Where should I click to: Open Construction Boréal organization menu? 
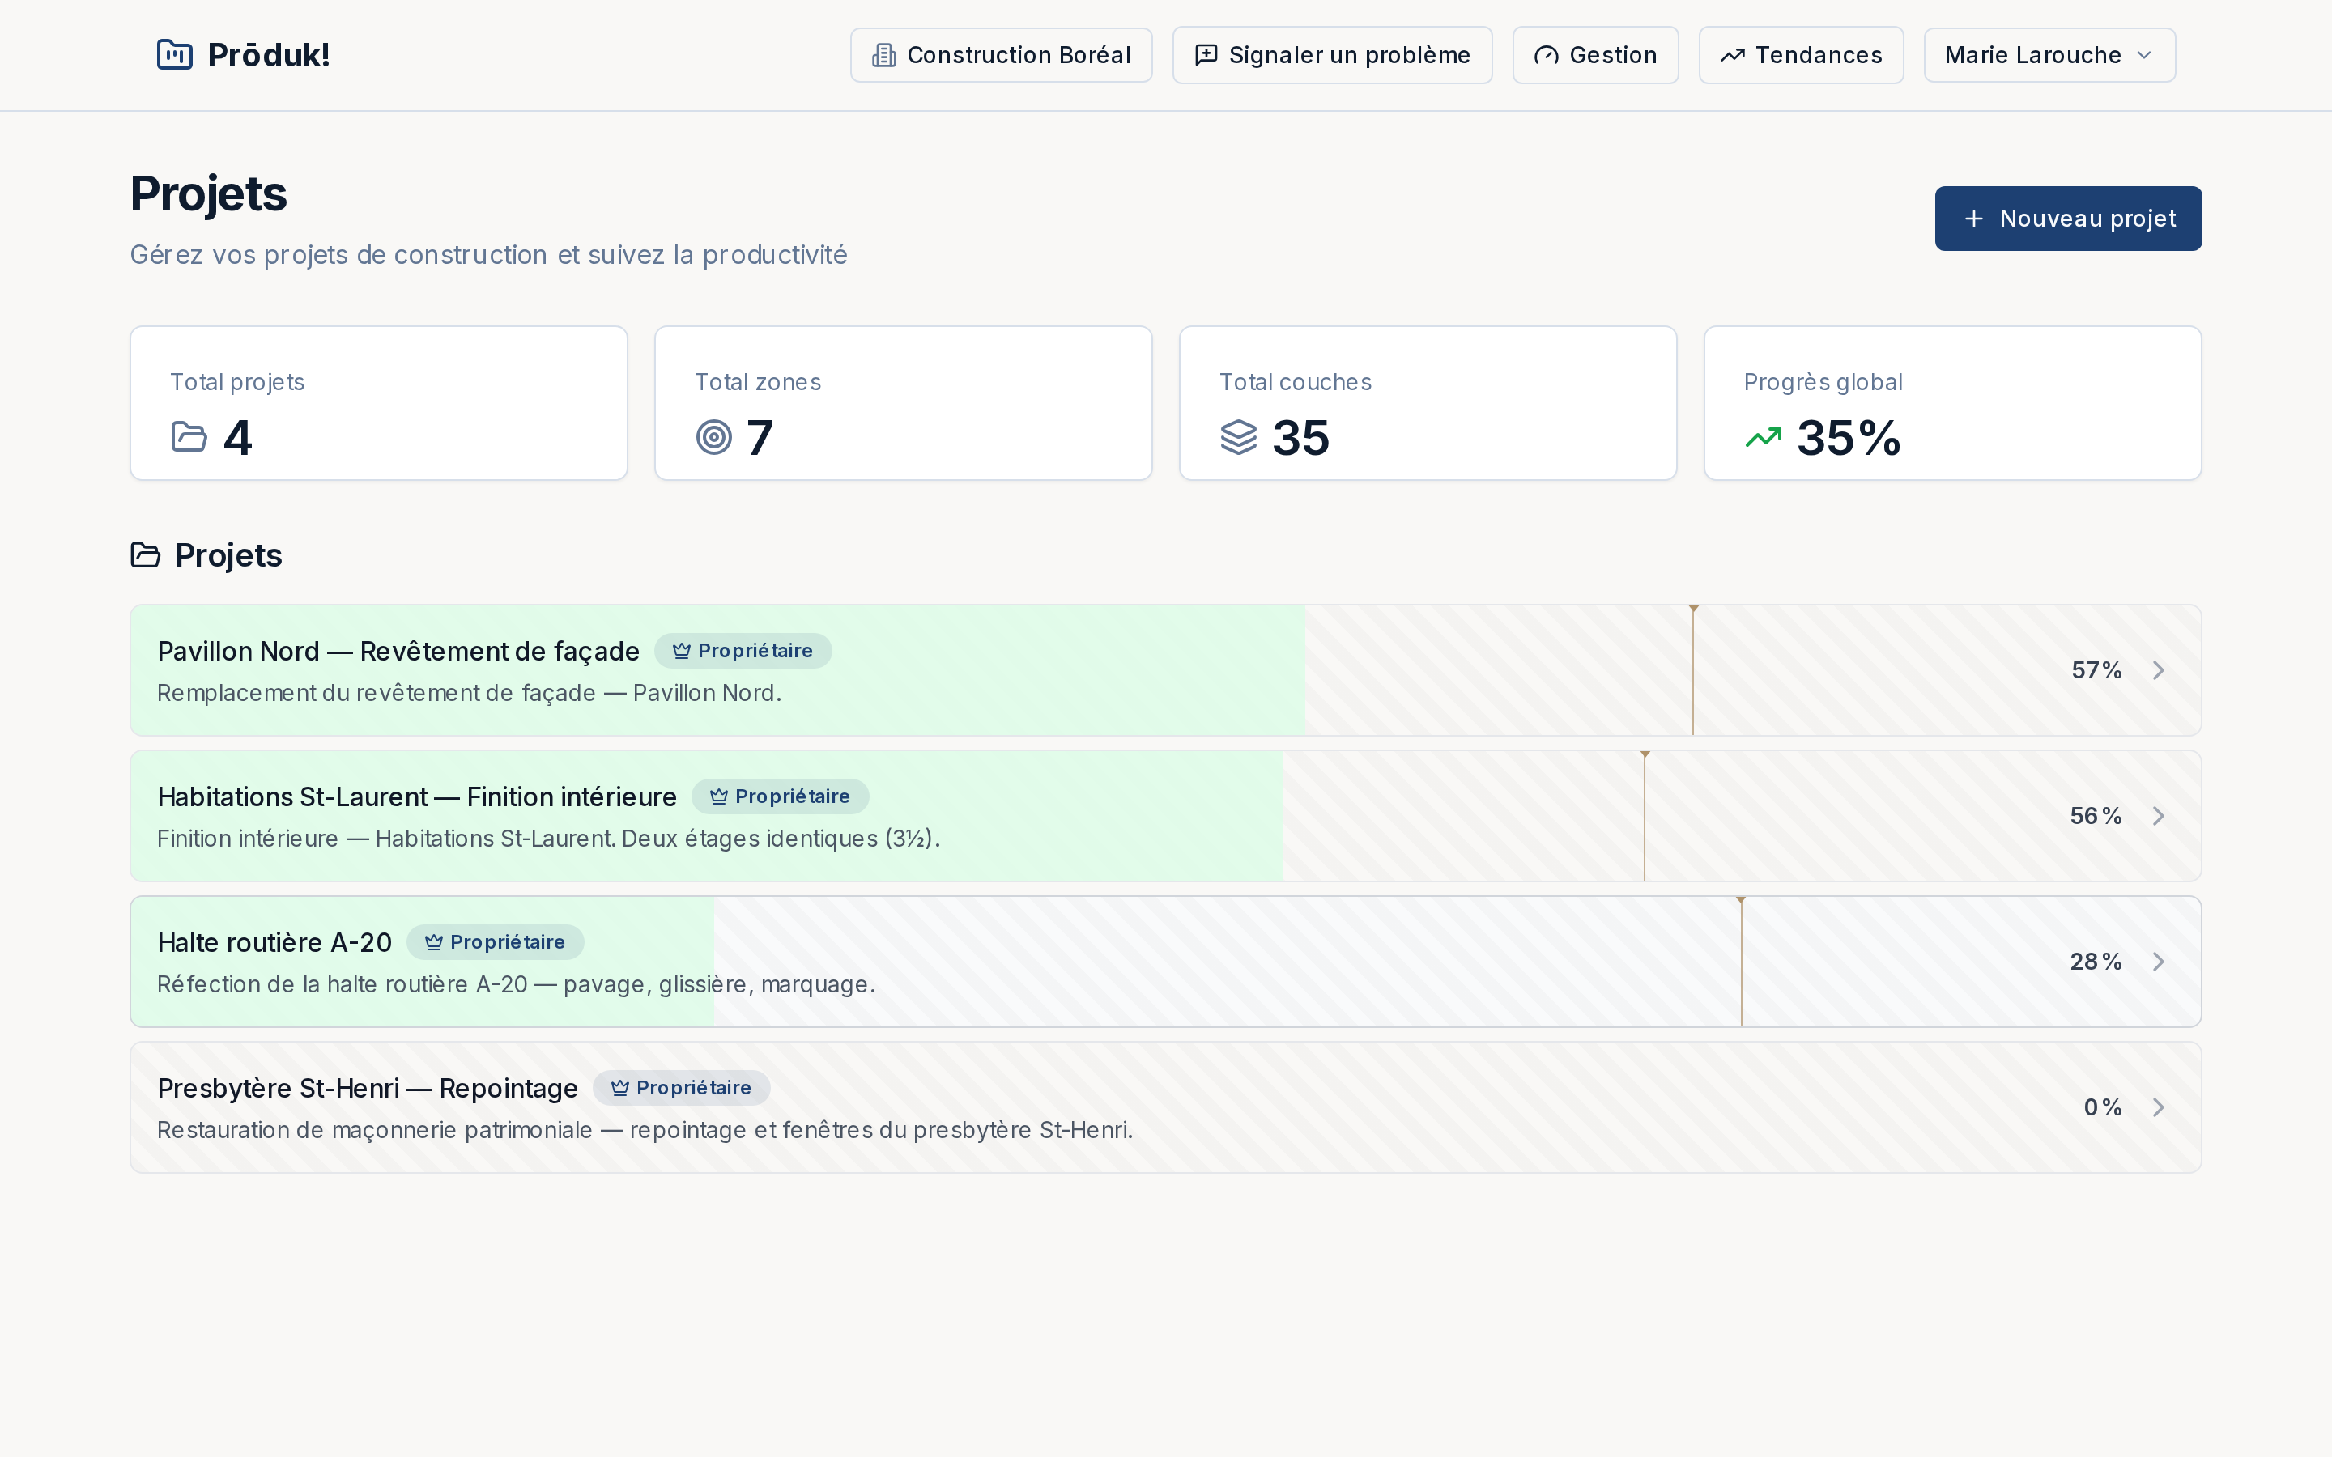click(x=1000, y=55)
